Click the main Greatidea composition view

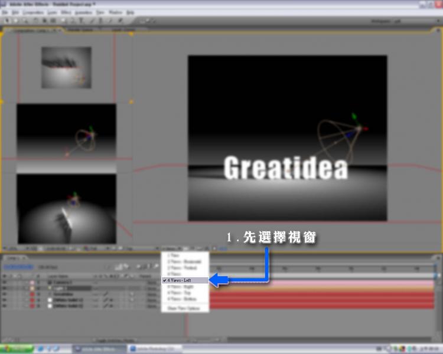point(287,138)
